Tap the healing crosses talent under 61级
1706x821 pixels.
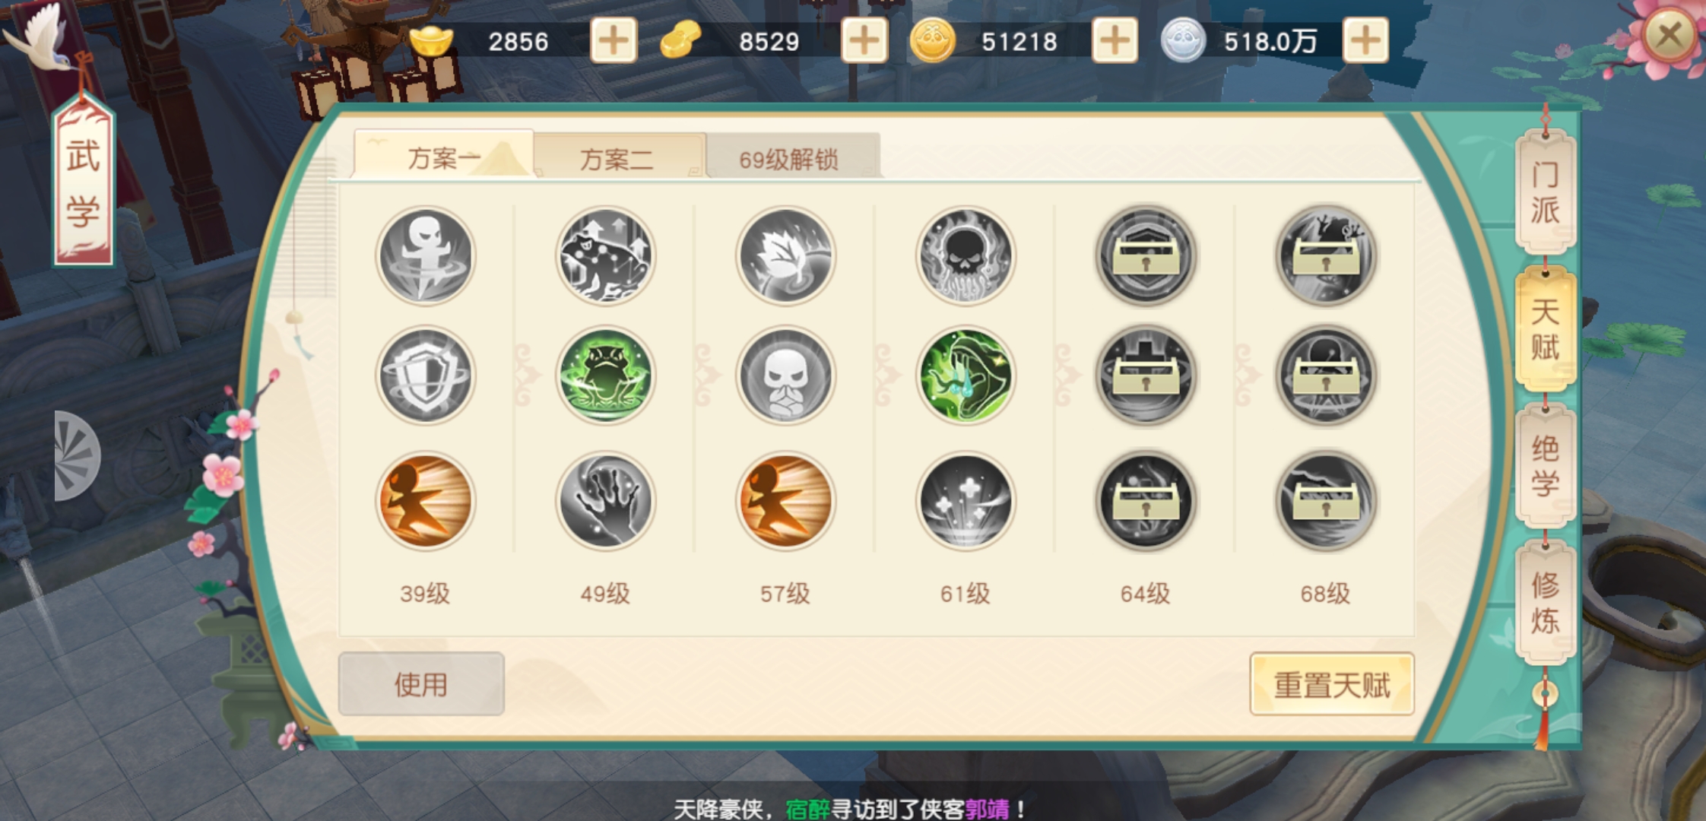(x=966, y=501)
